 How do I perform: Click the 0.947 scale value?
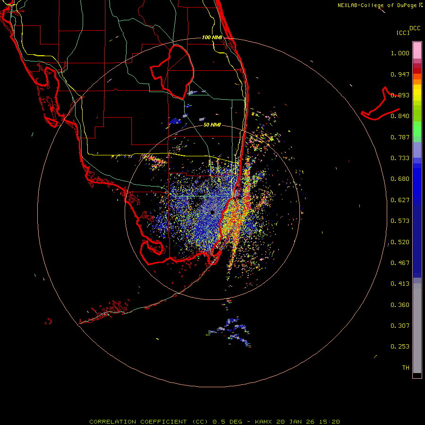pyautogui.click(x=400, y=74)
